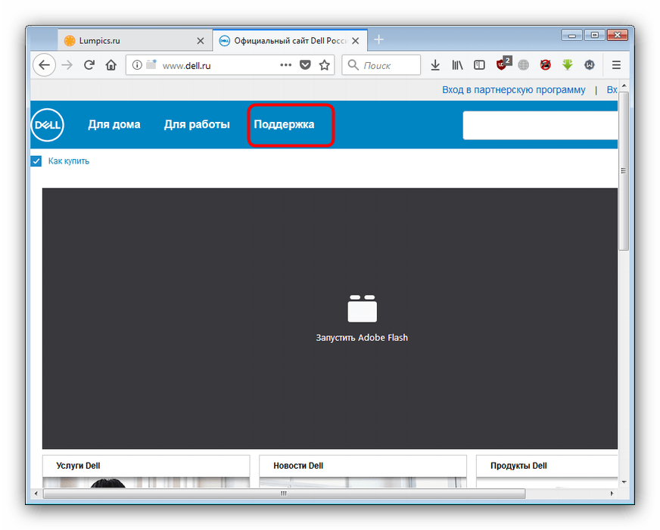660x530 pixels.
Task: Click the browser back arrow button
Action: pos(44,65)
